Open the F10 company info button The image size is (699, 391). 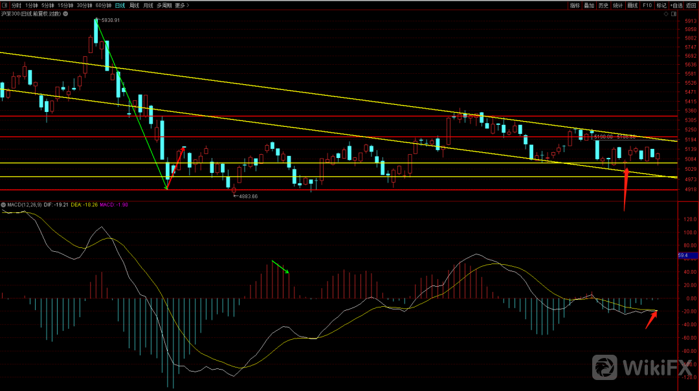647,5
